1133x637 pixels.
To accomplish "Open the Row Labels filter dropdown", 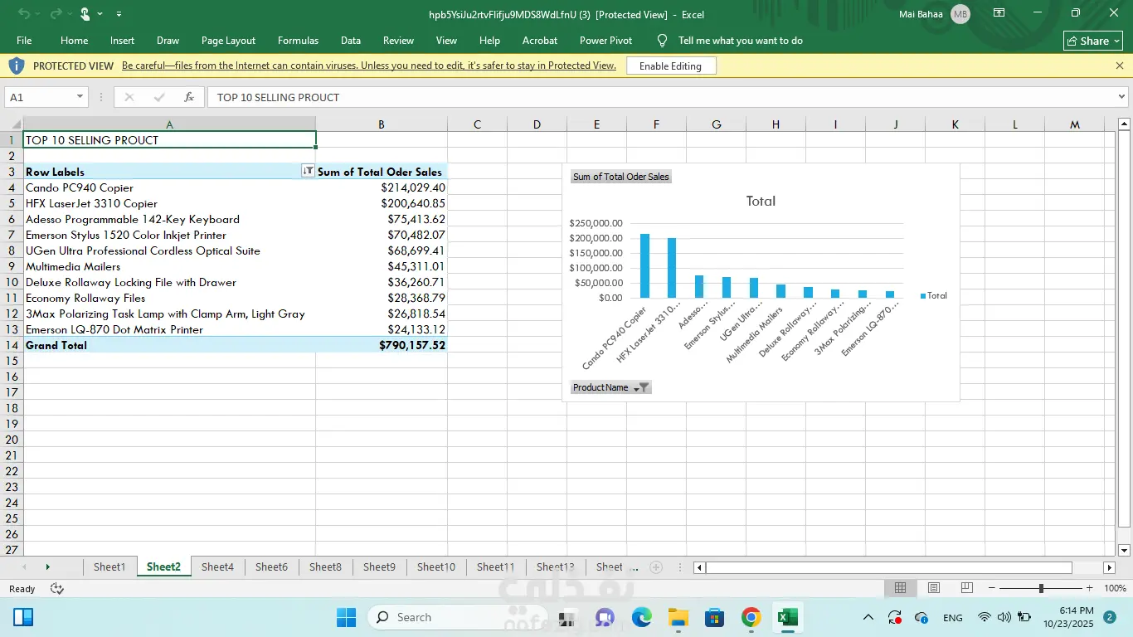I will [x=308, y=171].
